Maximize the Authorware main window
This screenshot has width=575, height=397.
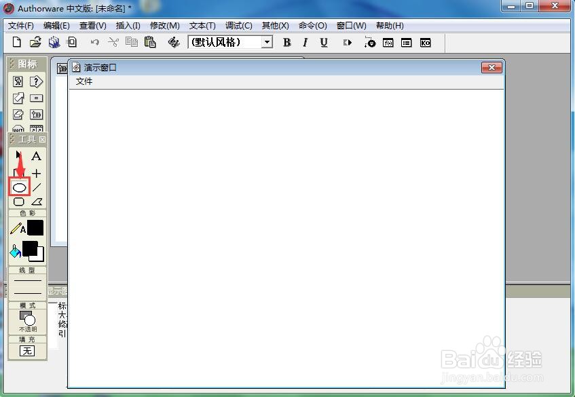(530, 6)
